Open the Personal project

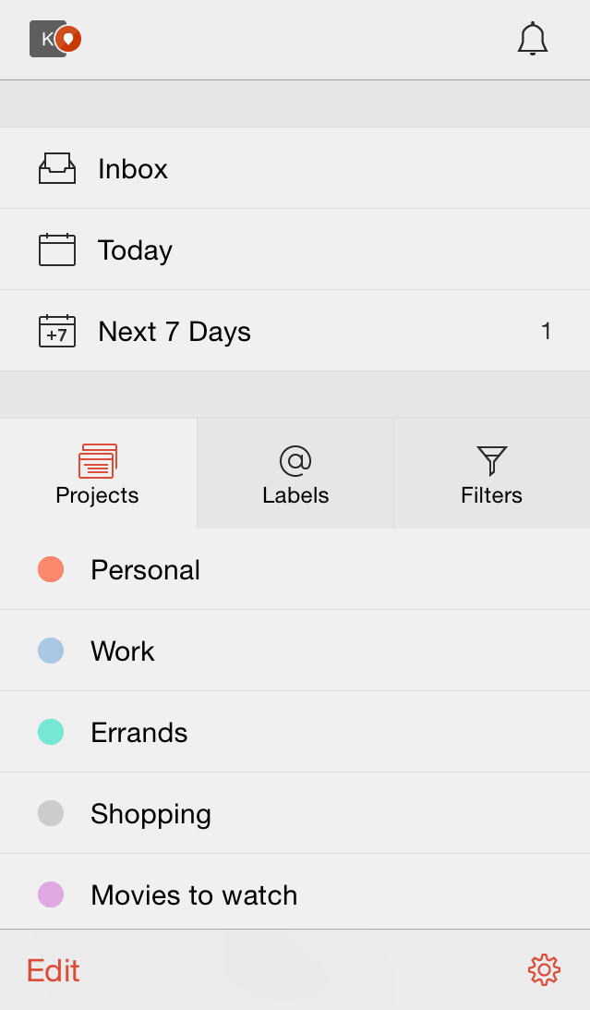[x=146, y=570]
